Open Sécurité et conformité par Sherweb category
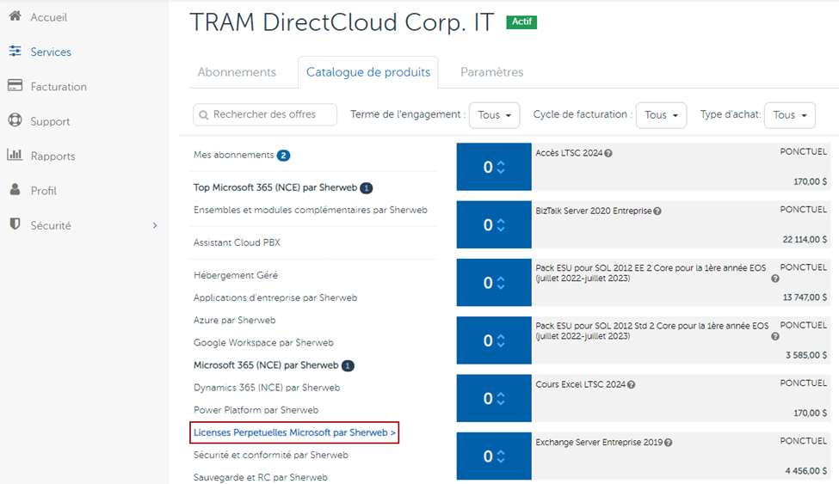This screenshot has width=839, height=484. pos(271,455)
